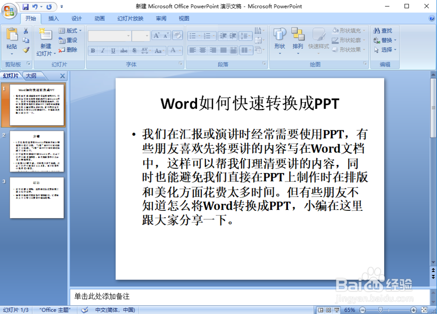Image resolution: width=437 pixels, height=314 pixels.
Task: Decrease font size with shrink font icon
Action: tap(166, 35)
